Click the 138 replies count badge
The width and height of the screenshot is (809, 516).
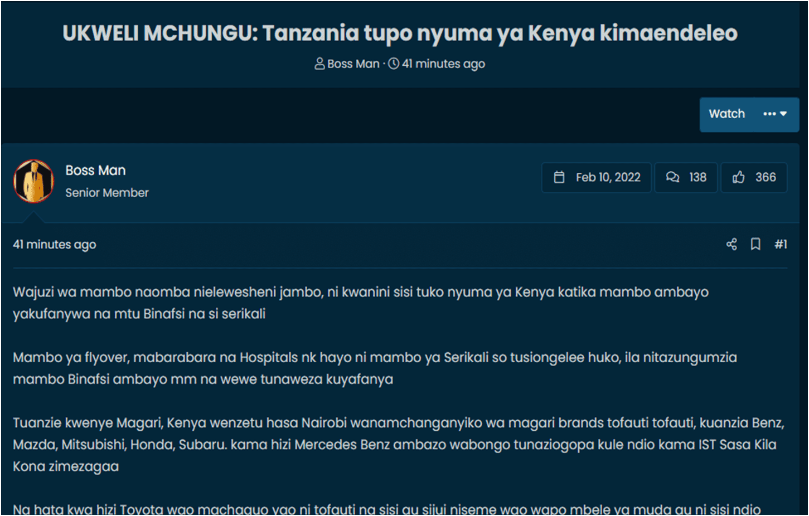686,178
